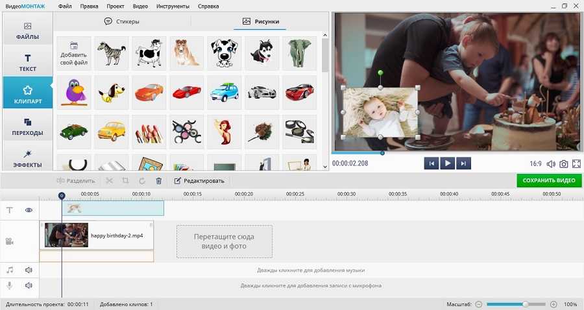
Task: Select the cow clipart
Action: [149, 53]
